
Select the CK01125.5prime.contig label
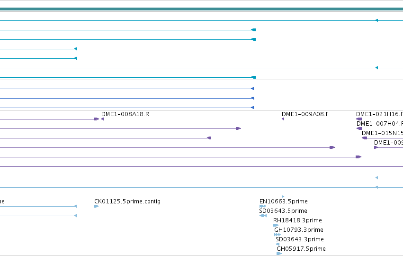click(x=127, y=201)
